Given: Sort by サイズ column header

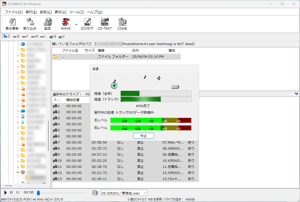Looking at the screenshot, I should 90,51.
